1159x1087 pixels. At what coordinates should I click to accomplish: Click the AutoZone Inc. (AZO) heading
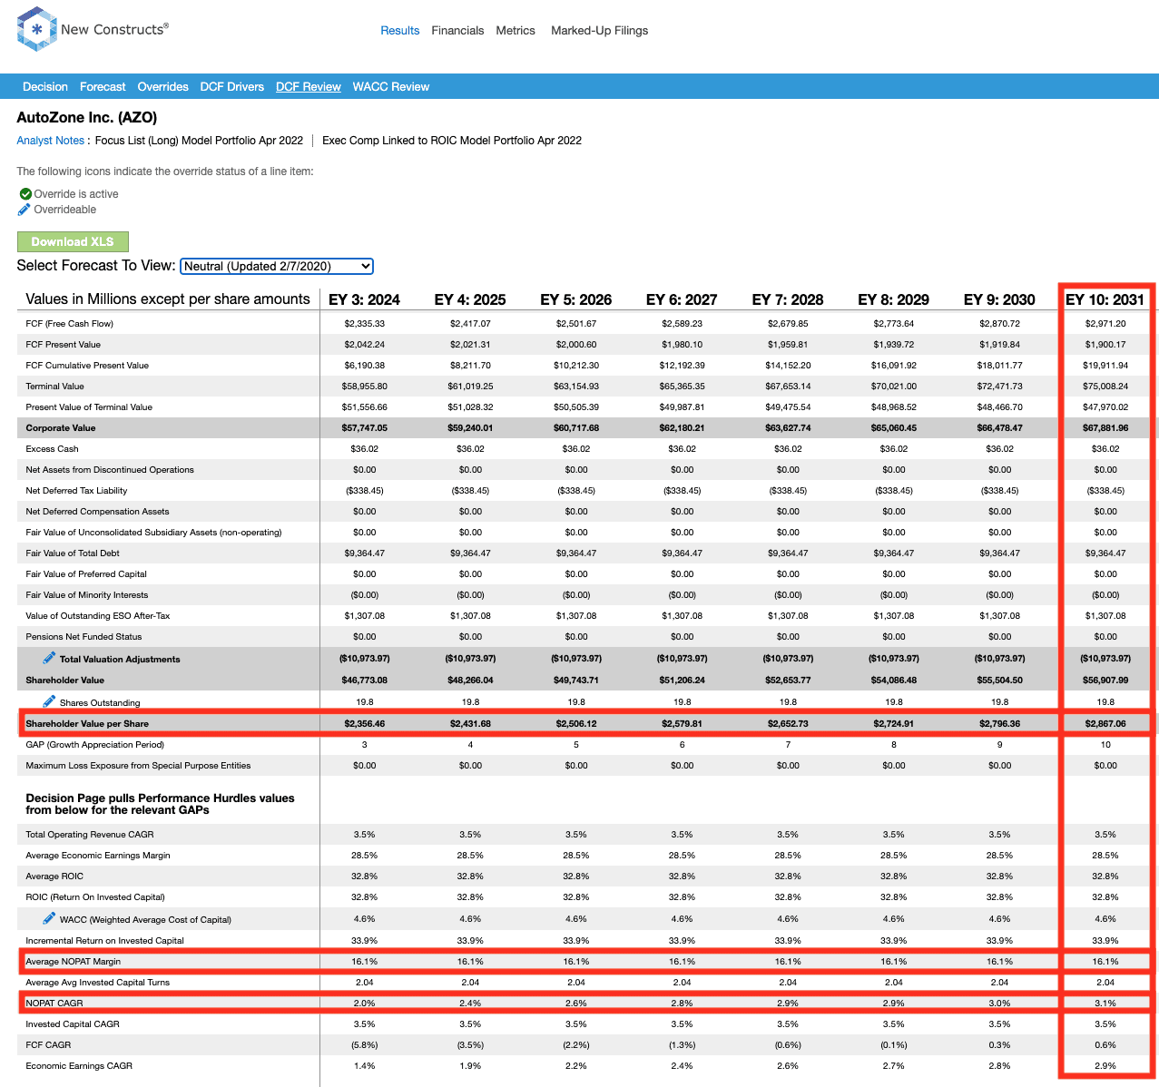(87, 117)
